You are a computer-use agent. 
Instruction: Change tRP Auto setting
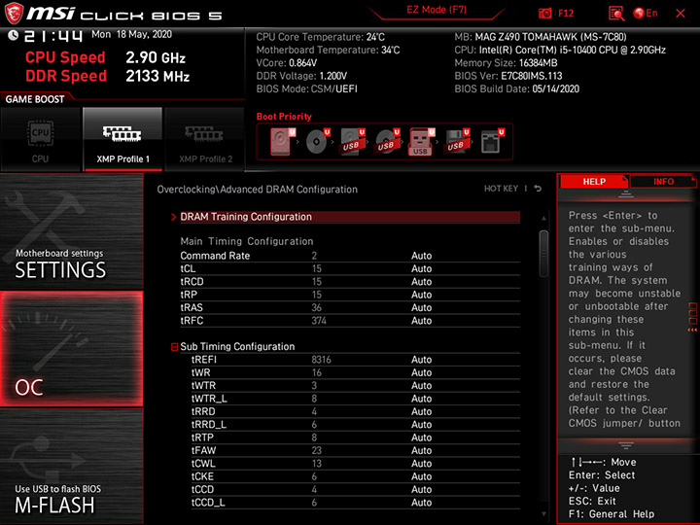(421, 295)
